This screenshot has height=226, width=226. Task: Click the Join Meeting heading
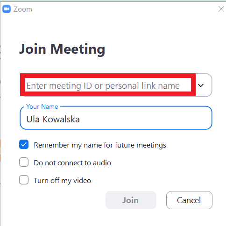62,49
